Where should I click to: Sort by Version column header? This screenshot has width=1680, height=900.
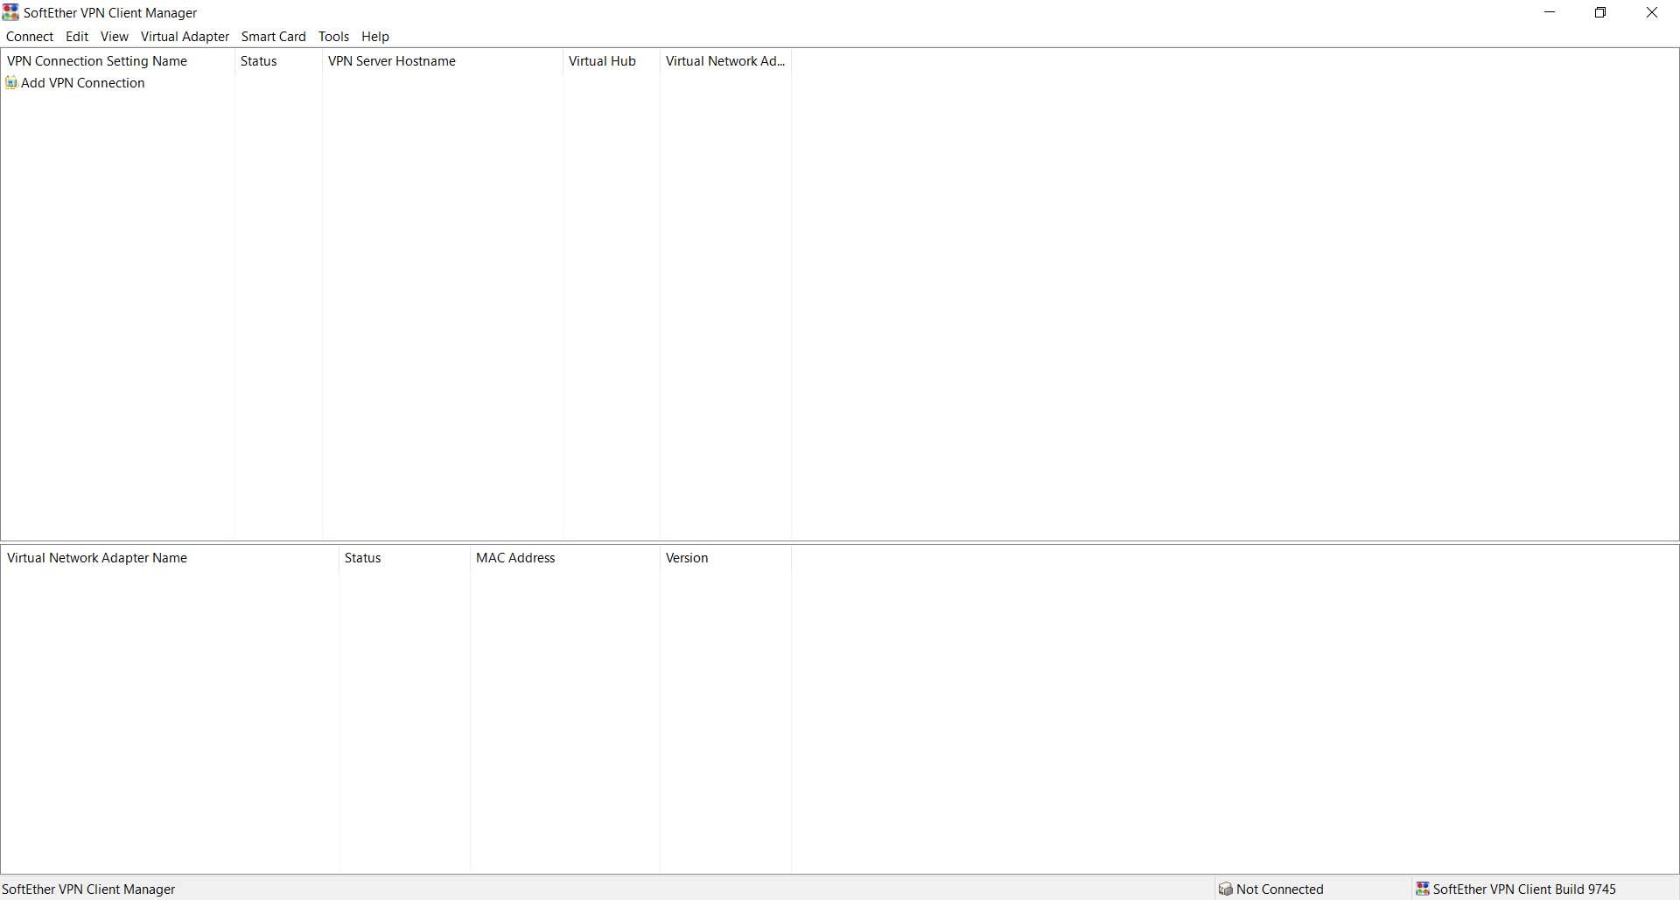[x=725, y=558]
